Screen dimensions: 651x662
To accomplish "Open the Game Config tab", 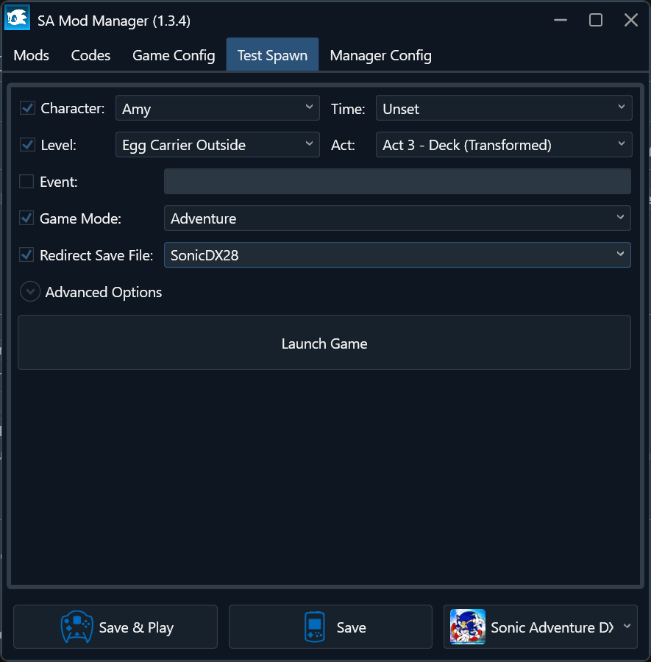I will point(174,56).
